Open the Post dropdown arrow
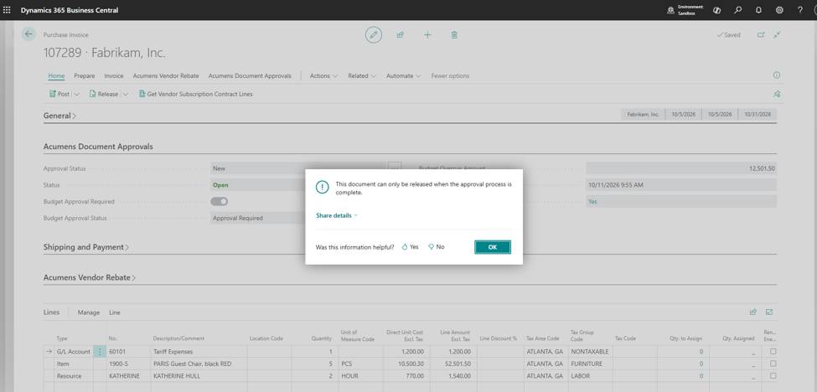The height and width of the screenshot is (392, 817). [x=77, y=94]
